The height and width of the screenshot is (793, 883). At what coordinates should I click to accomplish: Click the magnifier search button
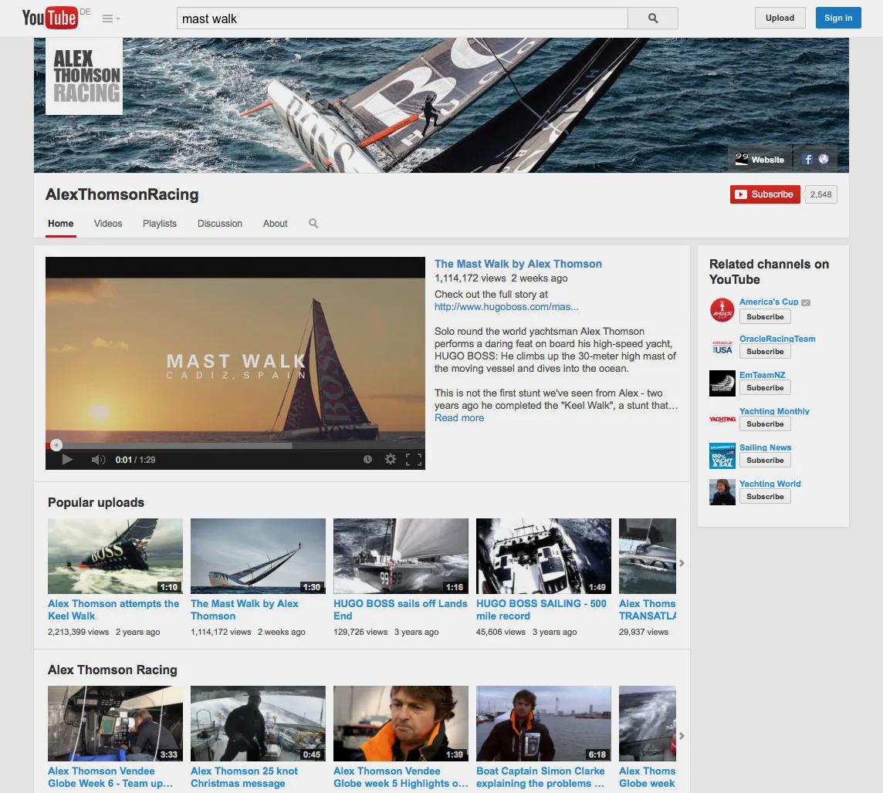[x=653, y=18]
